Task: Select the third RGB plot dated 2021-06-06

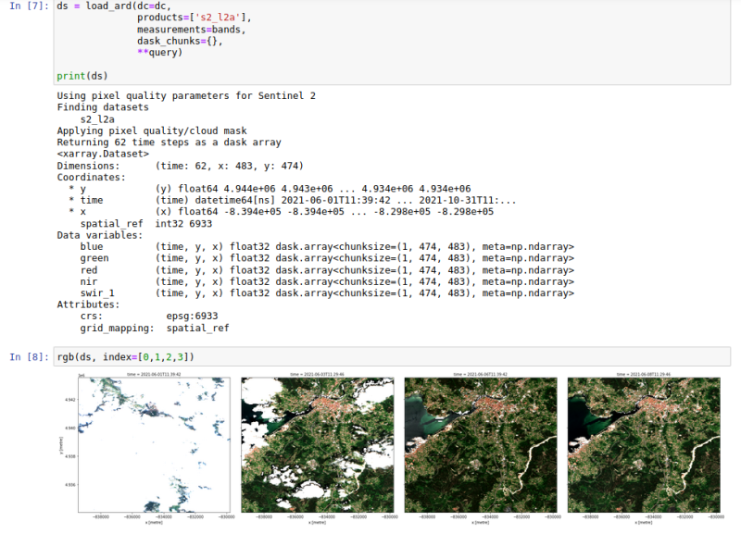Action: pos(478,444)
